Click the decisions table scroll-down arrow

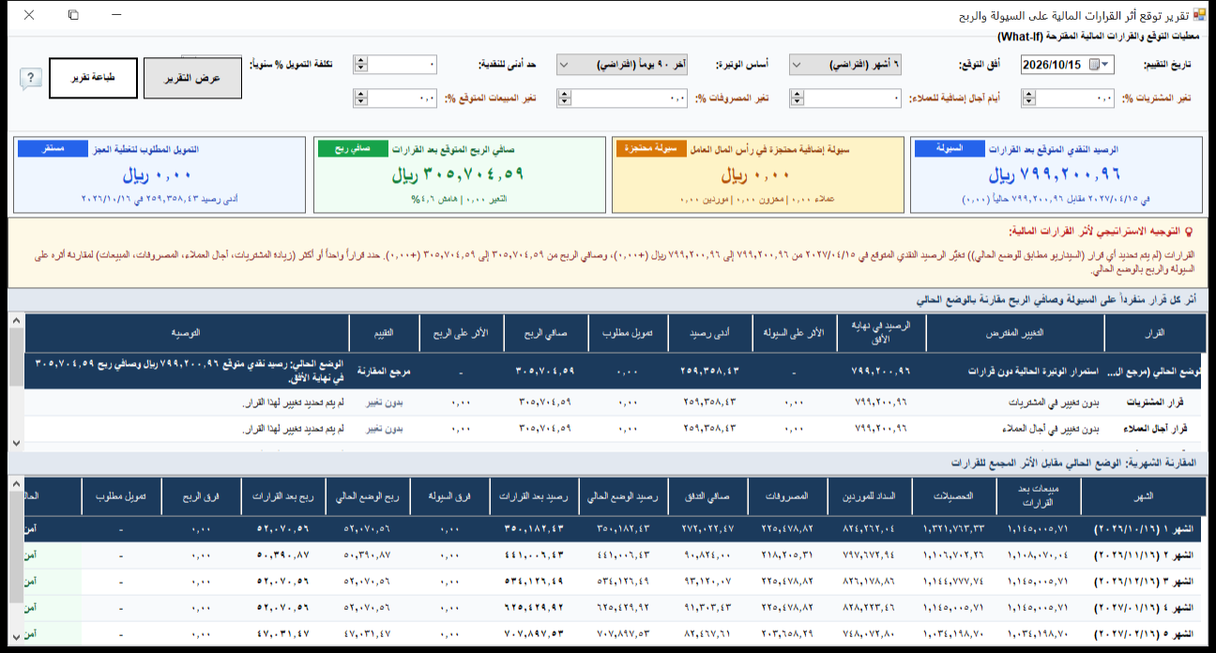point(15,442)
